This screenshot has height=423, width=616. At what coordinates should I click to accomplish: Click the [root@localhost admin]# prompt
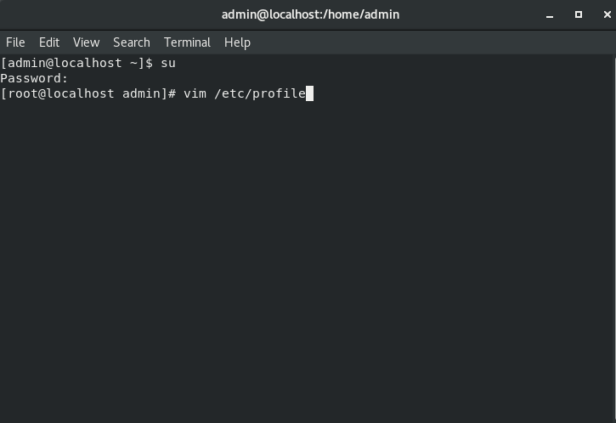(88, 93)
